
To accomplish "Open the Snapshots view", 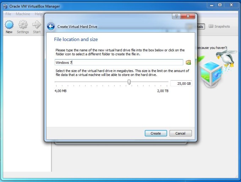I will click(x=219, y=26).
